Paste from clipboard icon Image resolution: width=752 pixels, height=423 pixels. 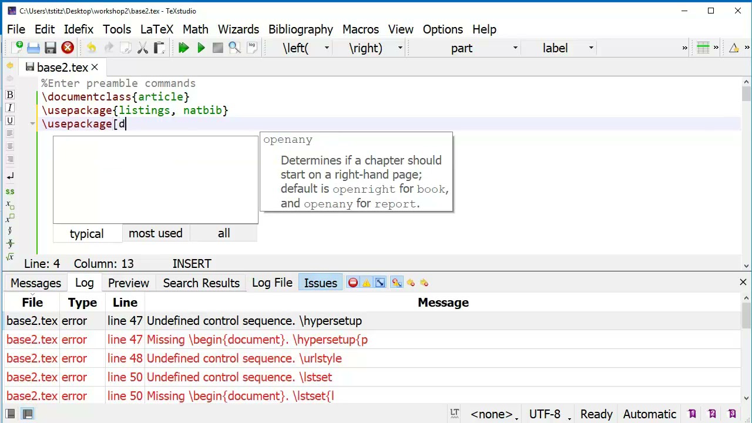coord(159,48)
